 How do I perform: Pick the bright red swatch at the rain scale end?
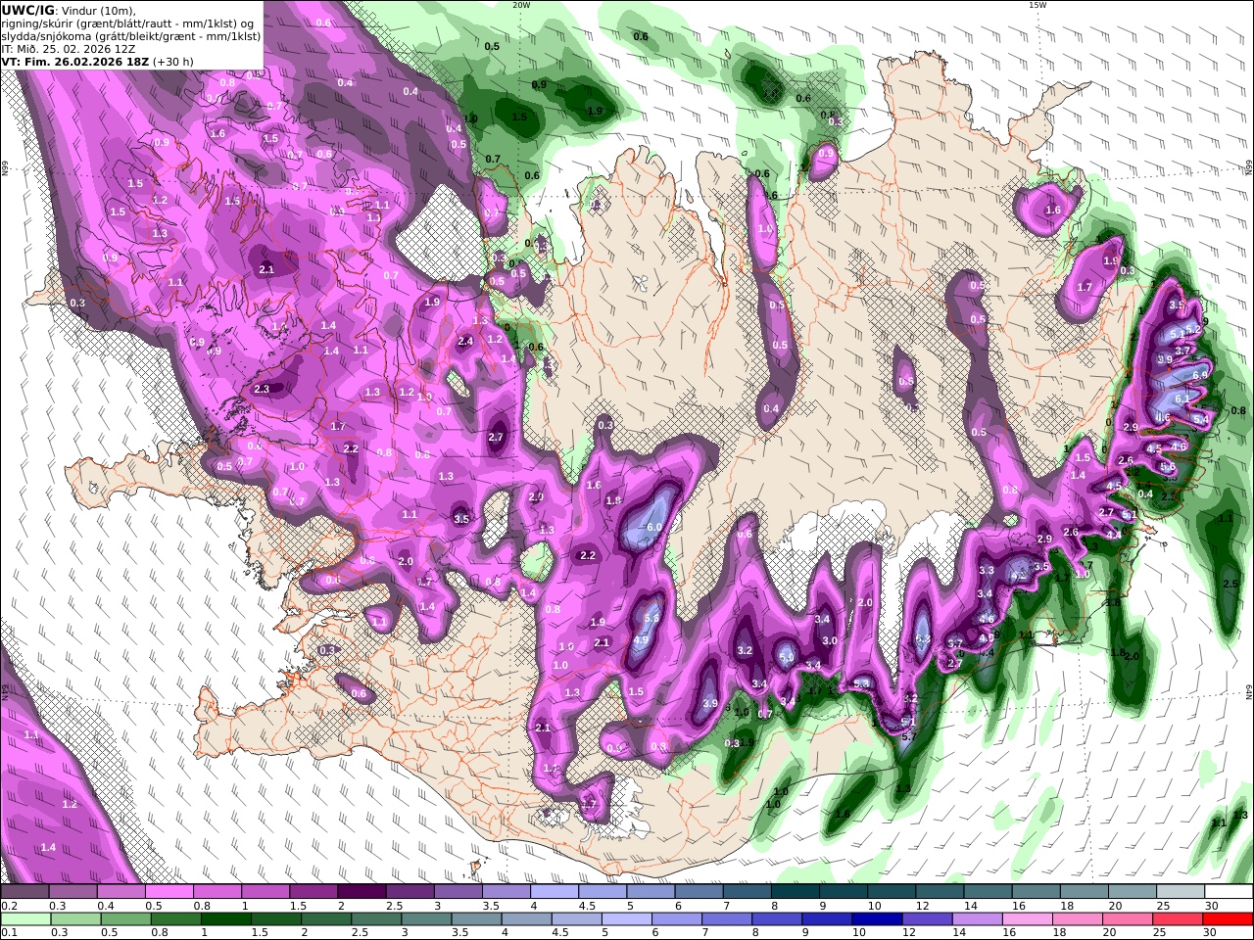[1229, 918]
